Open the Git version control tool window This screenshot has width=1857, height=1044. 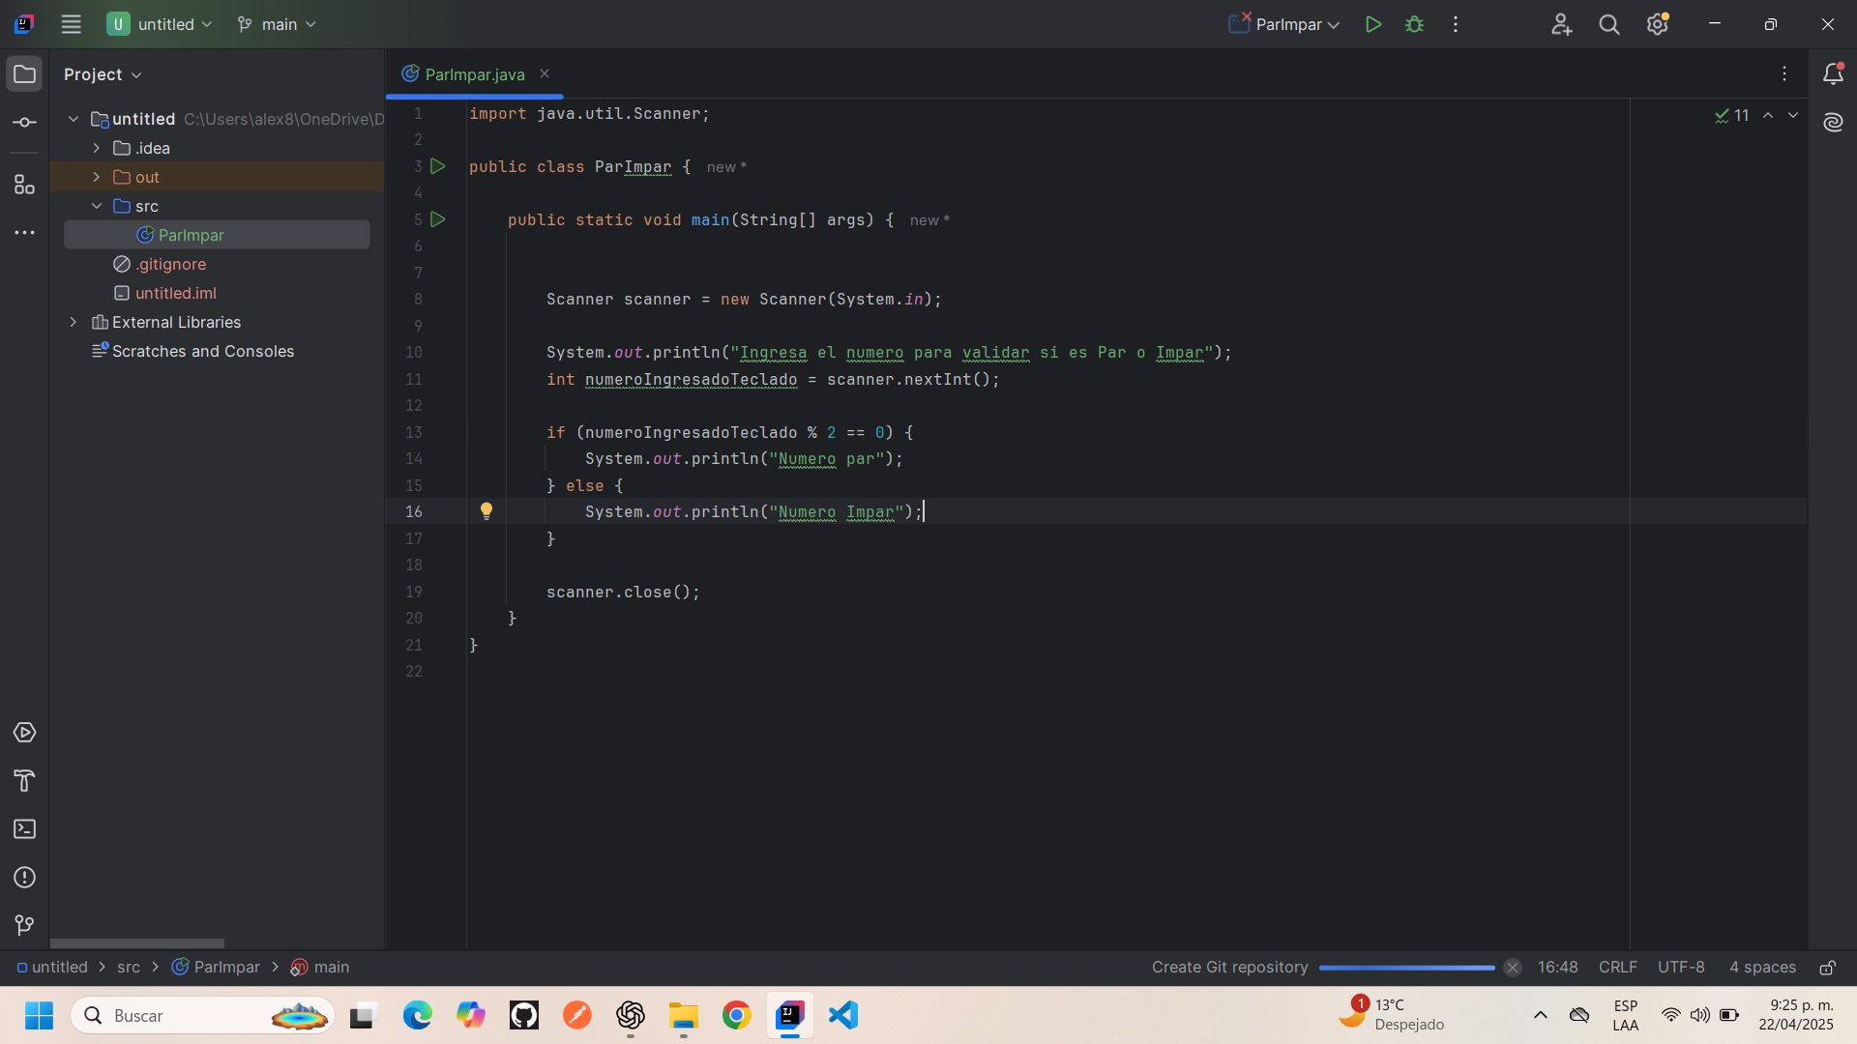pyautogui.click(x=24, y=926)
